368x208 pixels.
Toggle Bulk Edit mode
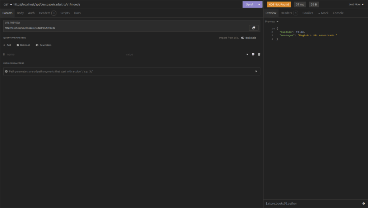(x=249, y=38)
